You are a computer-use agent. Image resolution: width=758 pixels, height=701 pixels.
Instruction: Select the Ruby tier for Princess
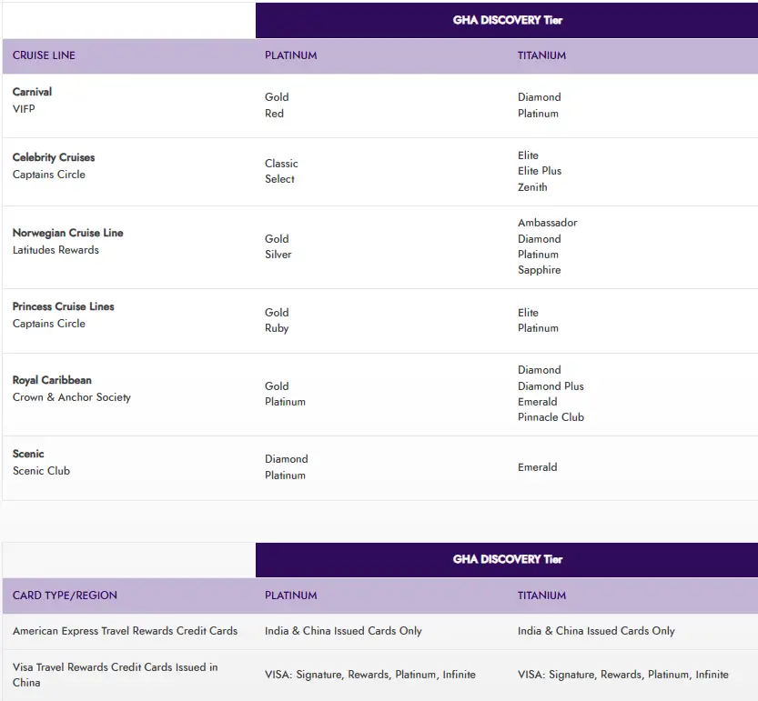coord(277,328)
